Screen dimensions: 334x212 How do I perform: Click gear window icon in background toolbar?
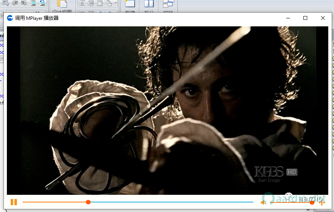[x=82, y=3]
